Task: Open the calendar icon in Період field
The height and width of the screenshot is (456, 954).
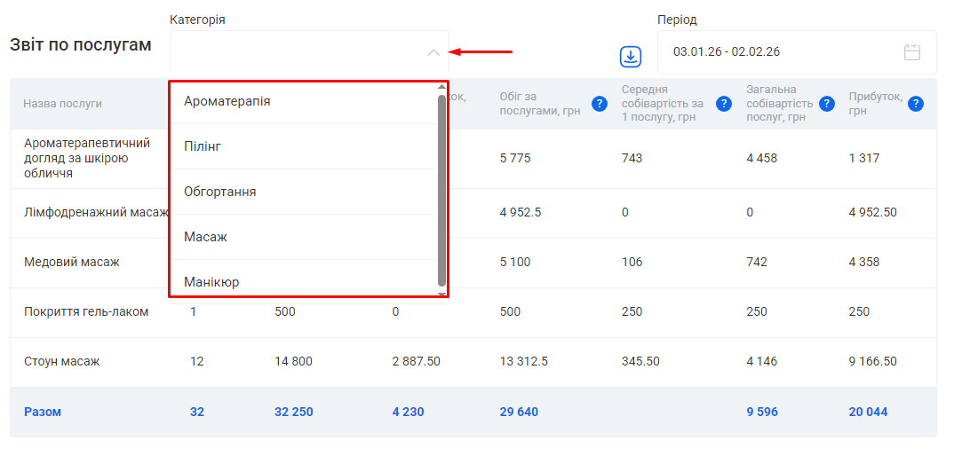Action: pyautogui.click(x=911, y=52)
